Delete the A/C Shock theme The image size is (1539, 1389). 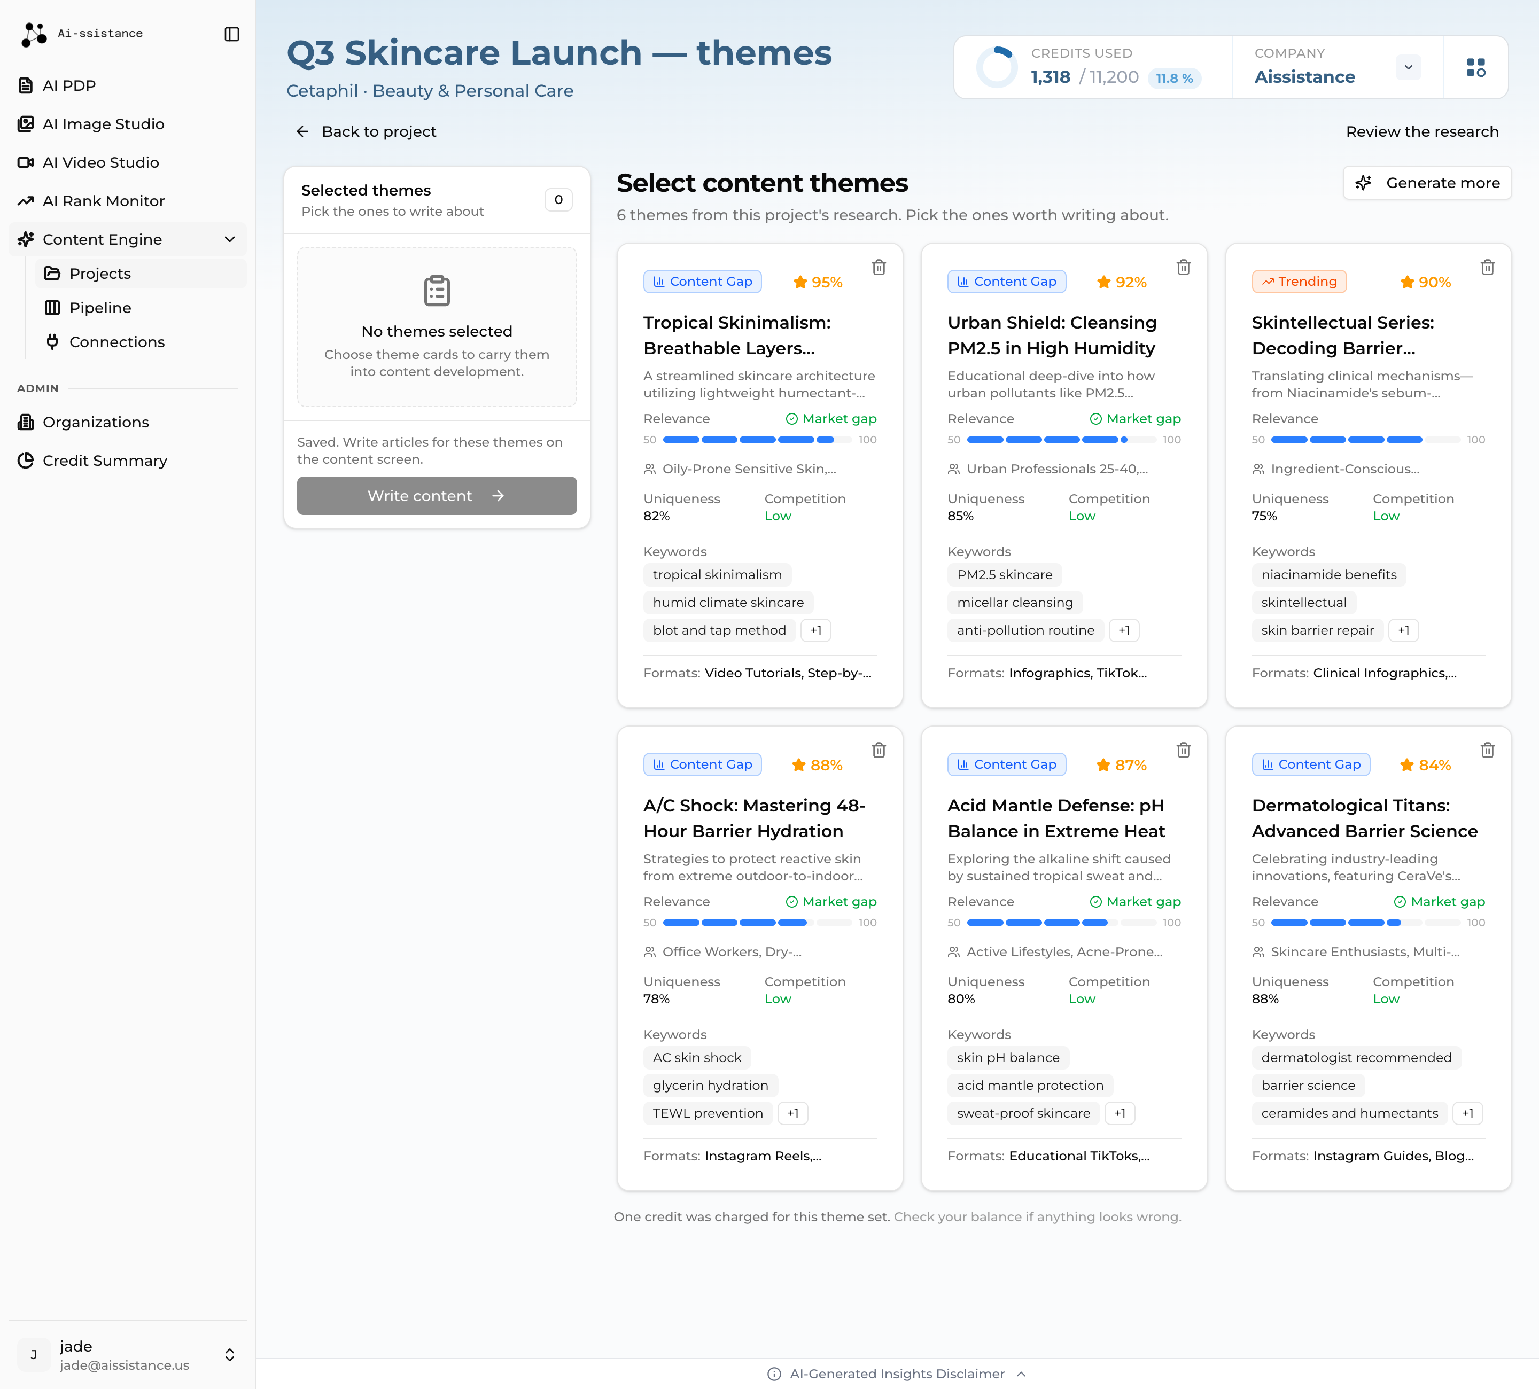coord(880,750)
